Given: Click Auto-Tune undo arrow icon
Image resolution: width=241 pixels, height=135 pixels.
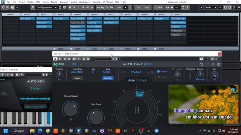Looking at the screenshot, I should (x=202, y=64).
